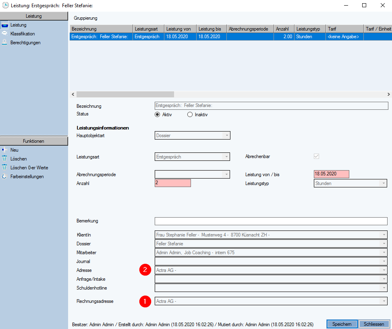Screen dimensions: 392x329
Task: Expand the Mitarbeiter dropdown
Action: click(x=384, y=252)
